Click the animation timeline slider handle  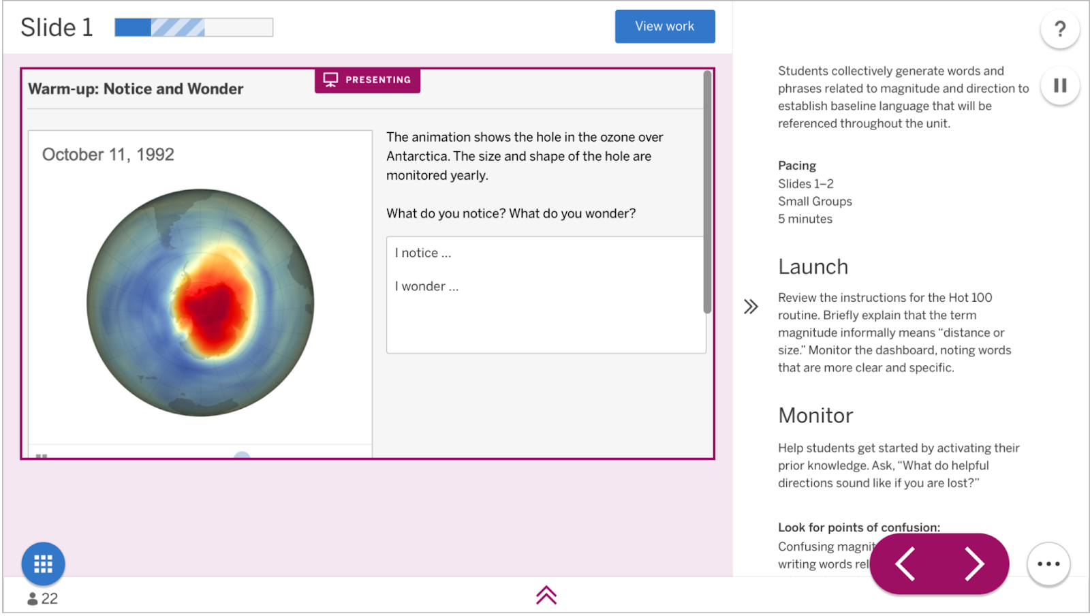[x=242, y=455]
